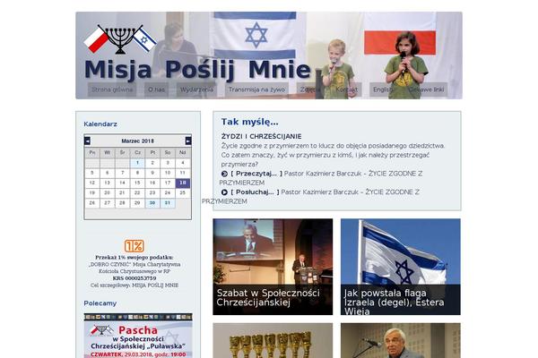The width and height of the screenshot is (538, 358).
Task: Click the play icon beside Posłuchaj
Action: pos(224,192)
